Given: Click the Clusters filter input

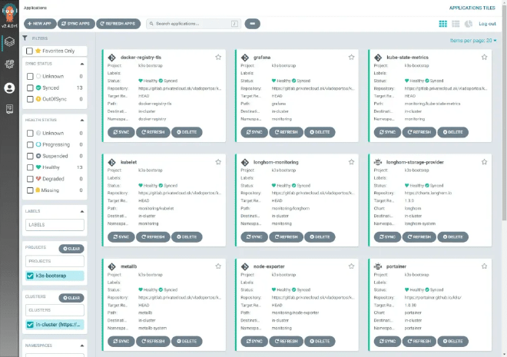Looking at the screenshot, I should [x=55, y=310].
